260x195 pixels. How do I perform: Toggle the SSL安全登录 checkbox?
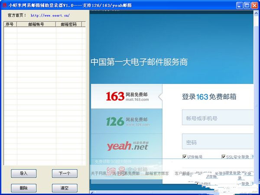click(x=224, y=156)
